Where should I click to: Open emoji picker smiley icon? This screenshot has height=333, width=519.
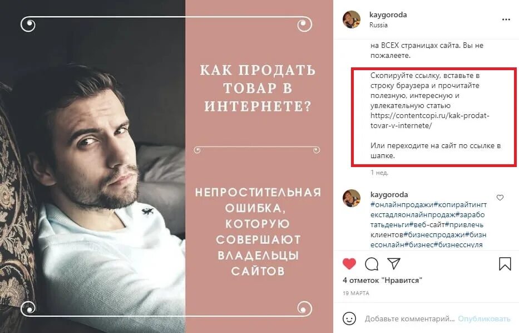point(349,319)
